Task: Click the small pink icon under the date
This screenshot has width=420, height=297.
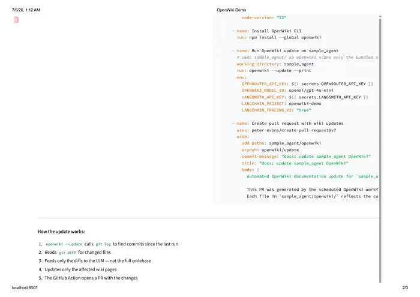Action: pos(16,20)
